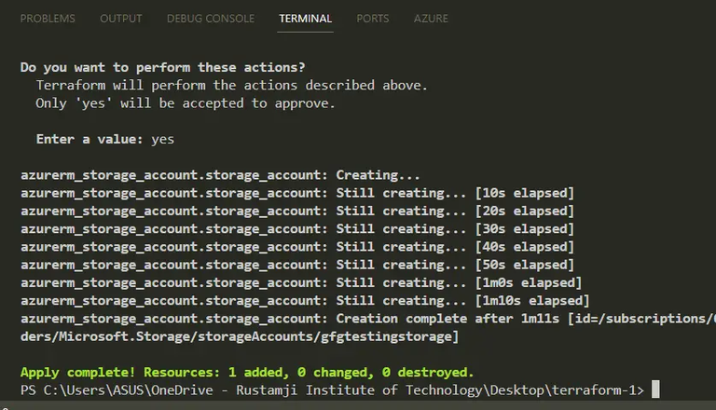
Task: Click the storage account 'Creating...' line
Action: (x=220, y=175)
